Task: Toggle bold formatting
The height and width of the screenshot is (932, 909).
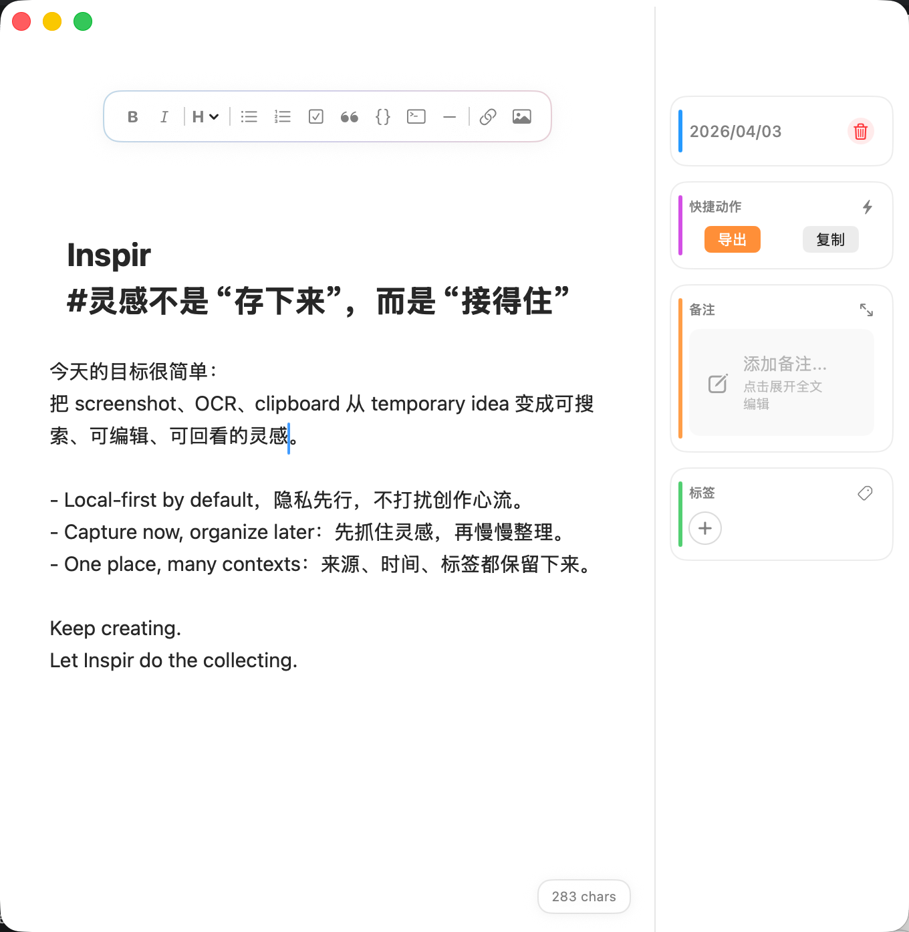Action: (x=132, y=116)
